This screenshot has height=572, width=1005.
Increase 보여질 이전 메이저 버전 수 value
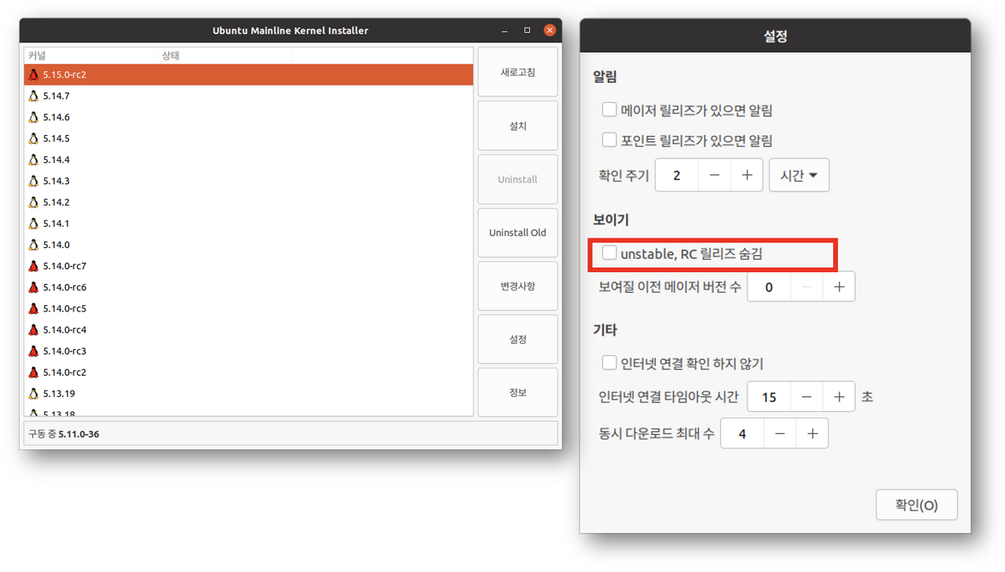839,287
